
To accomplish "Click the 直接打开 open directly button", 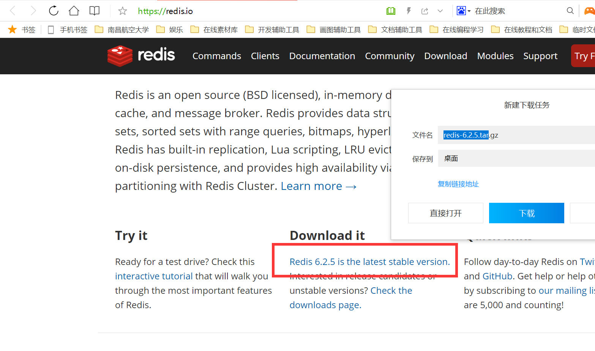I will point(446,213).
